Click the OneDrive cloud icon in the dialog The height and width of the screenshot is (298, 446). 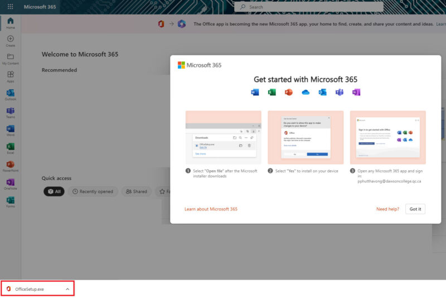tap(306, 92)
